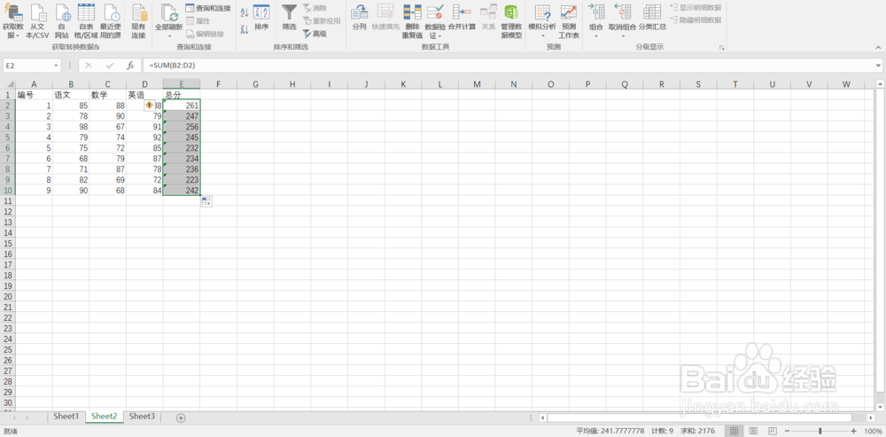The height and width of the screenshot is (437, 886).
Task: Open the 获取数据 (Get Data) menu
Action: [12, 21]
